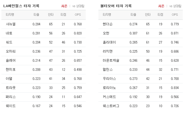Select batter 홀리데이
The image size is (183, 114).
click(109, 42)
